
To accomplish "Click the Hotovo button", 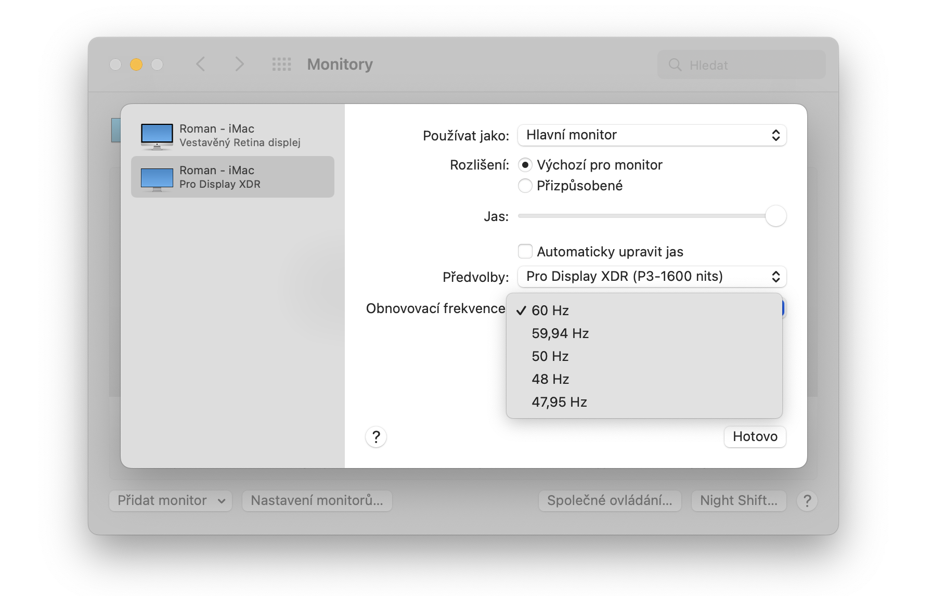I will tap(755, 436).
